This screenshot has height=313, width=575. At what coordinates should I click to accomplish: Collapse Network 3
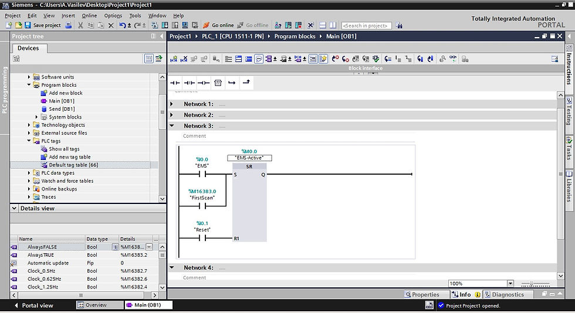click(171, 125)
